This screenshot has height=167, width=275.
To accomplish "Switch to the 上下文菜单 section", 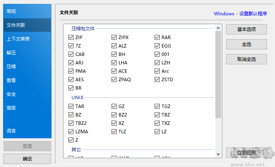I will point(18,39).
